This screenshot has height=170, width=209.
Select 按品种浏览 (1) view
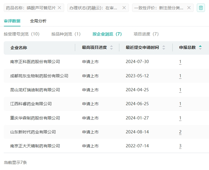tap(66, 34)
